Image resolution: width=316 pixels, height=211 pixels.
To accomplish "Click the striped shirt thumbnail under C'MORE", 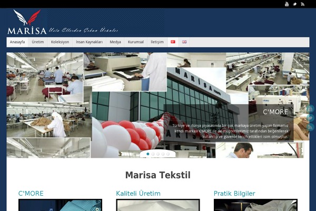I will pos(60,205).
